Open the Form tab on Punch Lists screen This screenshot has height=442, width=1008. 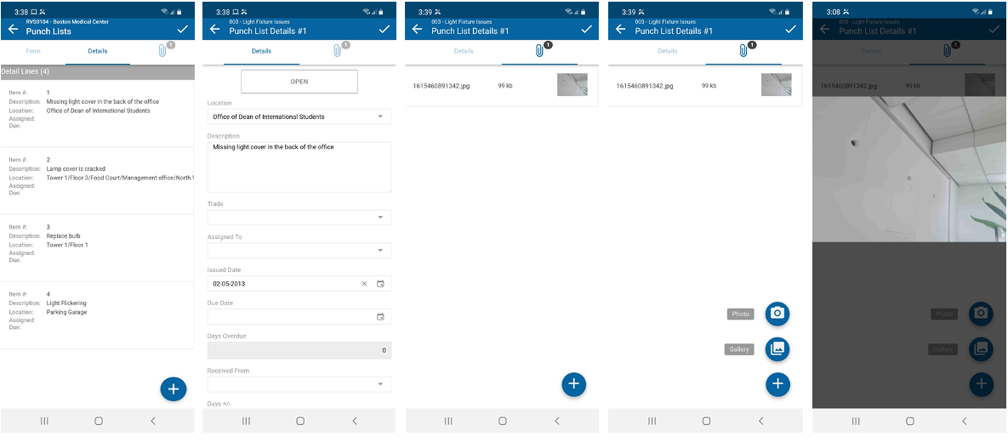[x=33, y=51]
